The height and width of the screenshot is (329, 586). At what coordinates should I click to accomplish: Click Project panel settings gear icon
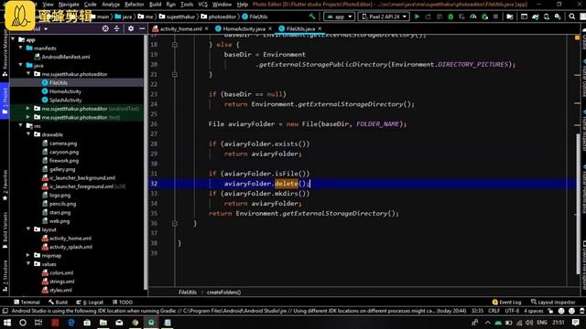click(x=131, y=28)
